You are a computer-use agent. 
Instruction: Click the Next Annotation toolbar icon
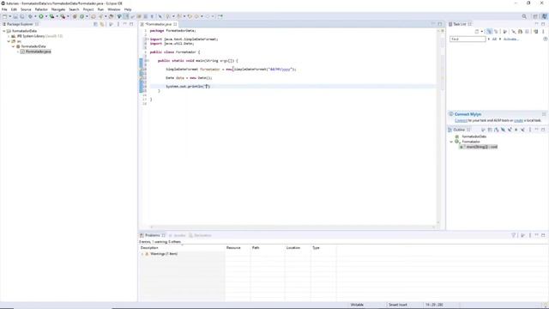[x=168, y=16]
